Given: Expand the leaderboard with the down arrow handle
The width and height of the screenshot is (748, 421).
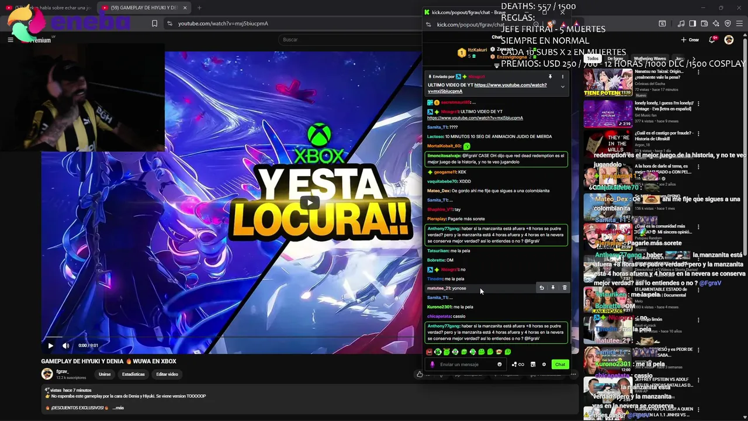Looking at the screenshot, I should pos(497,65).
